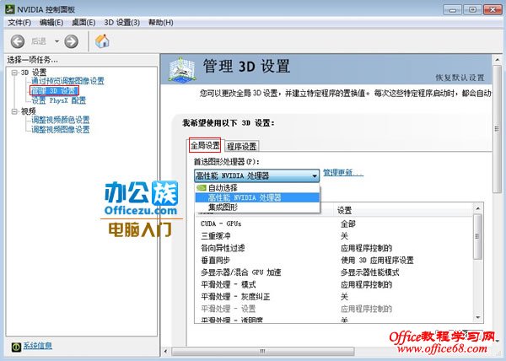This screenshot has height=361, width=506.
Task: Choose 集成图形 option in list
Action: tap(257, 207)
